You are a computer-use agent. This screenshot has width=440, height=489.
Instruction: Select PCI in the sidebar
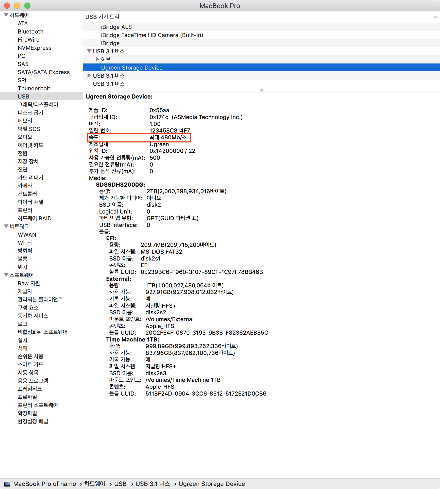22,56
